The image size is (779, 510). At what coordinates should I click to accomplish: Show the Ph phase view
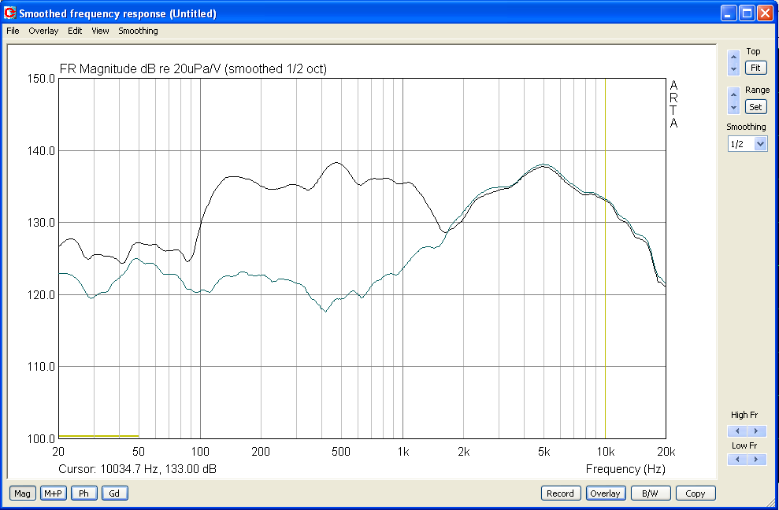84,493
